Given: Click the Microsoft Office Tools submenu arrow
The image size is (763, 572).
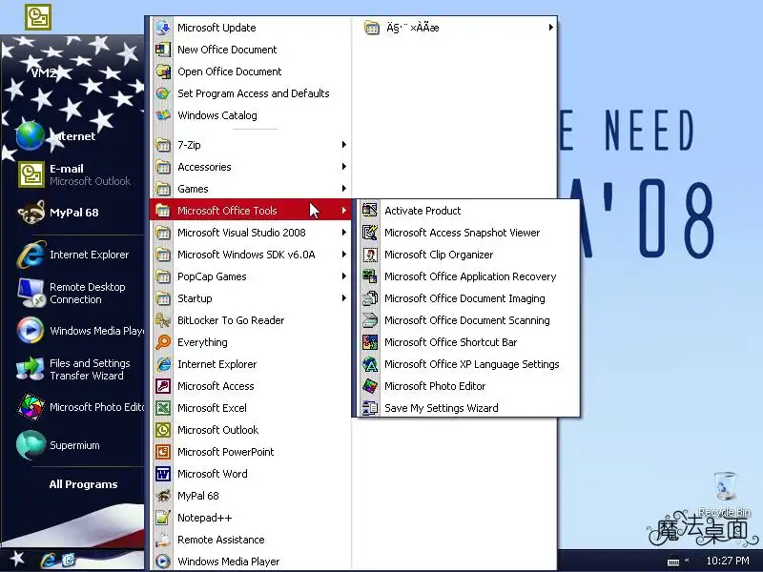Looking at the screenshot, I should 344,211.
